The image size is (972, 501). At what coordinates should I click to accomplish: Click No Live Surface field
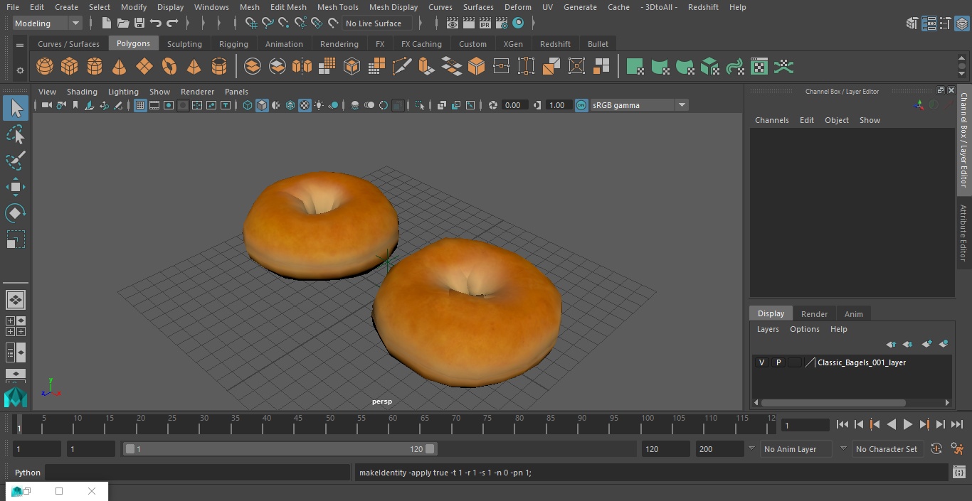[376, 23]
